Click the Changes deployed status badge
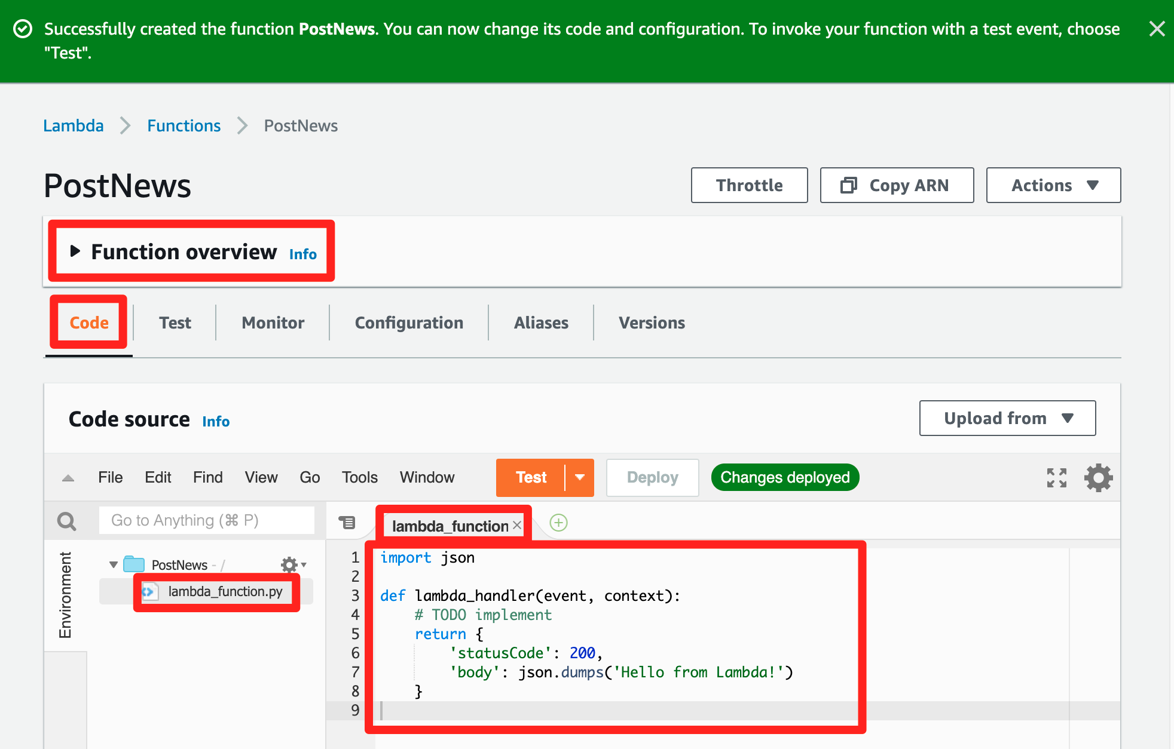The width and height of the screenshot is (1174, 749). [785, 477]
